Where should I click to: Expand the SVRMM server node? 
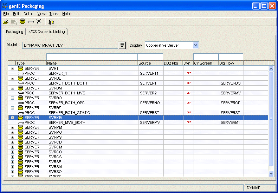[13, 127]
